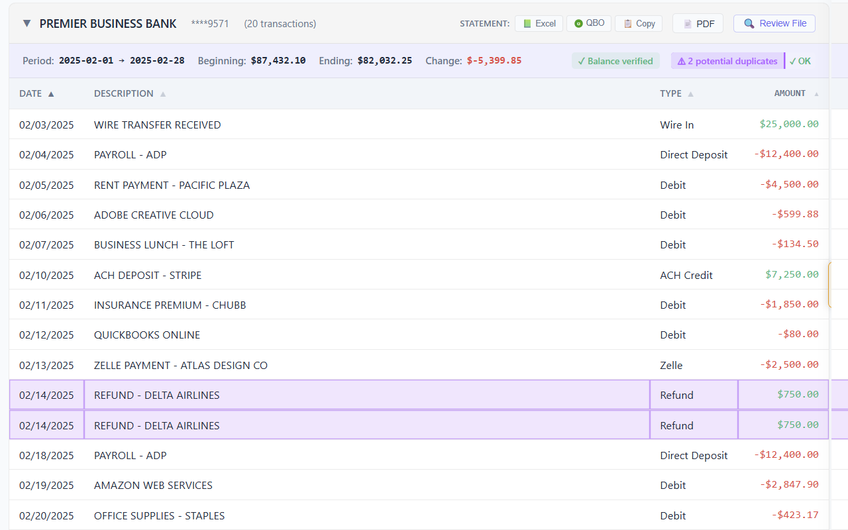Export statement to Excel
The height and width of the screenshot is (530, 848).
539,23
